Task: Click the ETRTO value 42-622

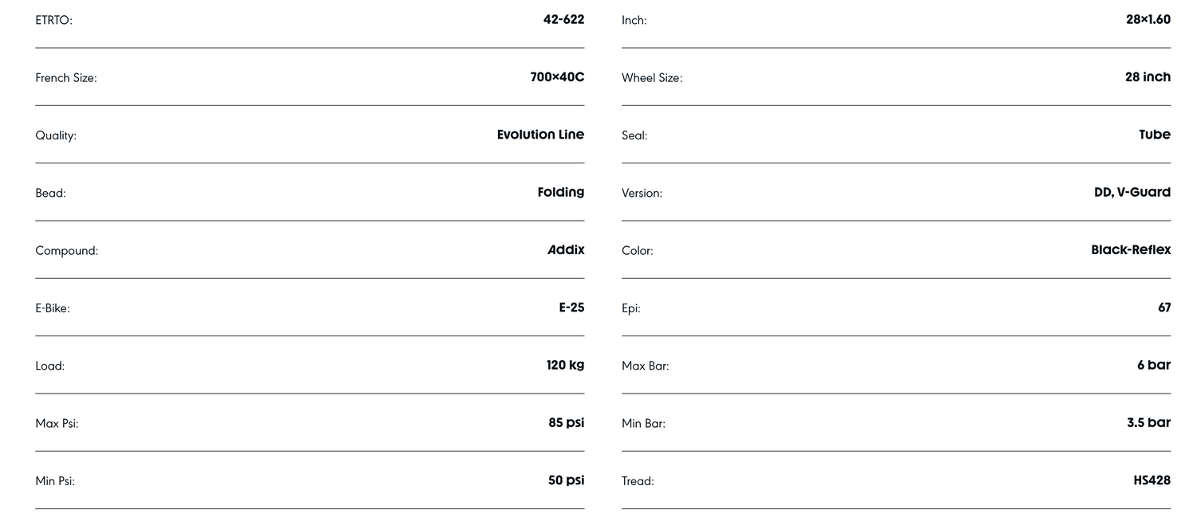Action: pyautogui.click(x=563, y=20)
